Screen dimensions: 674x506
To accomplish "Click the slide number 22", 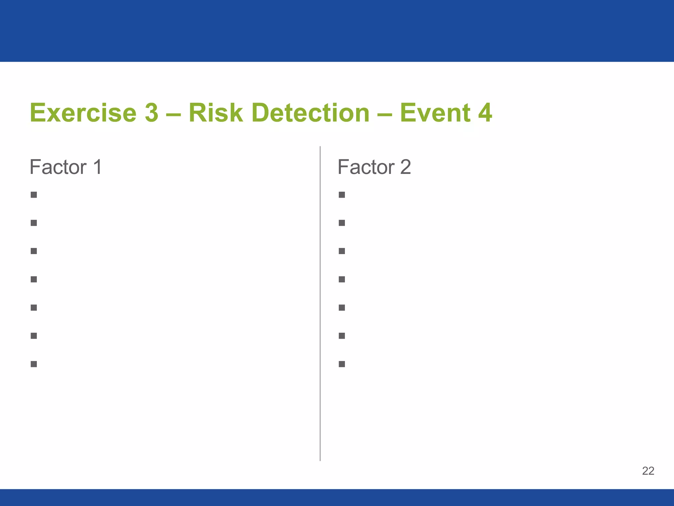I will (x=648, y=471).
